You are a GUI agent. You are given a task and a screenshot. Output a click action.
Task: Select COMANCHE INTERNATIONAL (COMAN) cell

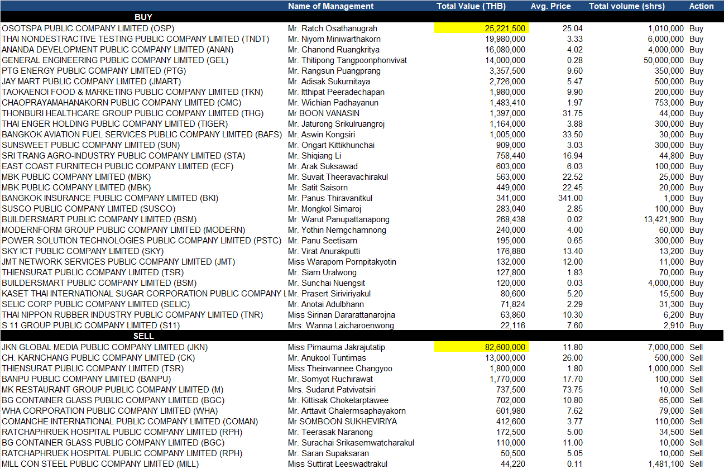pyautogui.click(x=130, y=422)
